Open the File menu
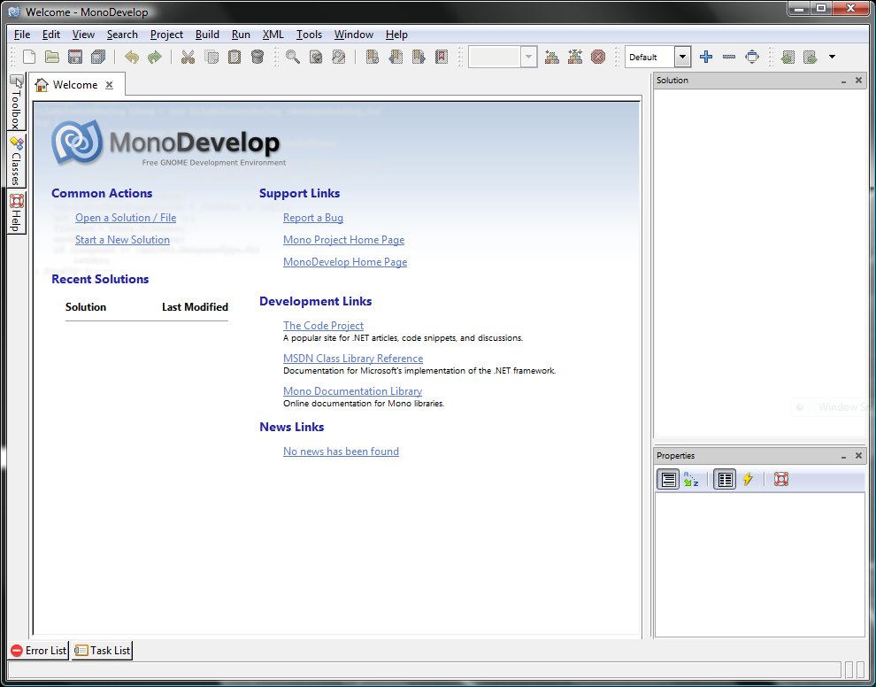The height and width of the screenshot is (687, 876). pos(22,35)
